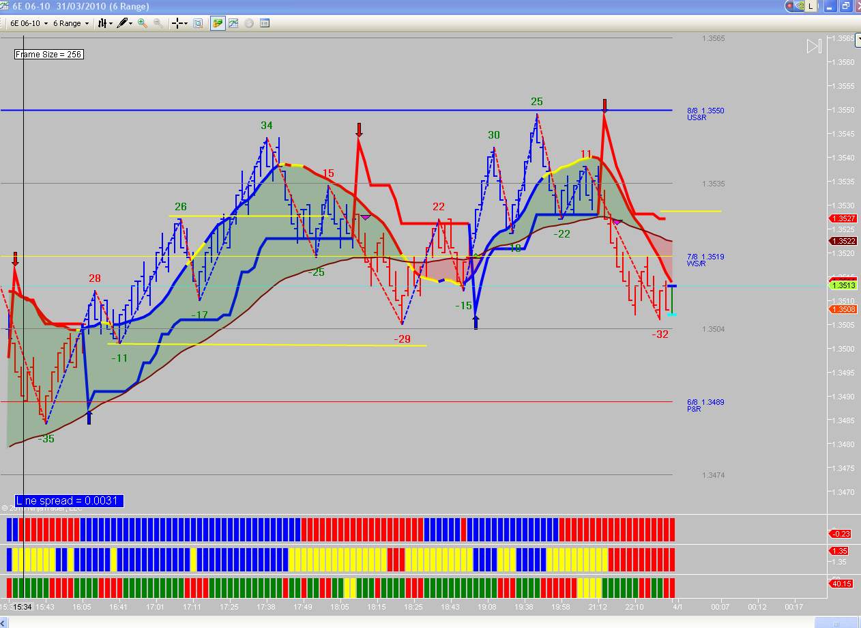Click the greyed Strategies dollar icon
The height and width of the screenshot is (628, 861).
(249, 23)
